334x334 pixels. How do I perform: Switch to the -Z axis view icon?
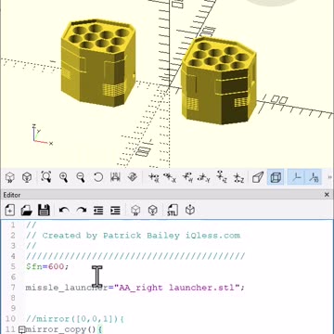238,177
